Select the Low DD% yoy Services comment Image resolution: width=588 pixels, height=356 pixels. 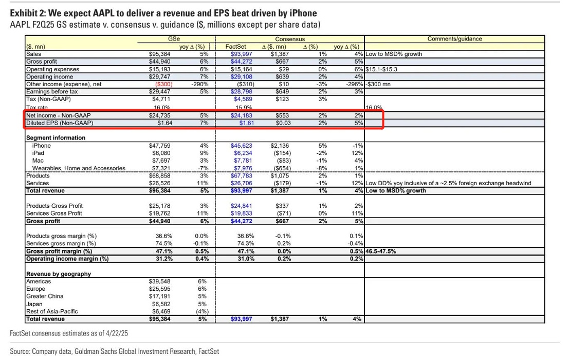pos(448,183)
